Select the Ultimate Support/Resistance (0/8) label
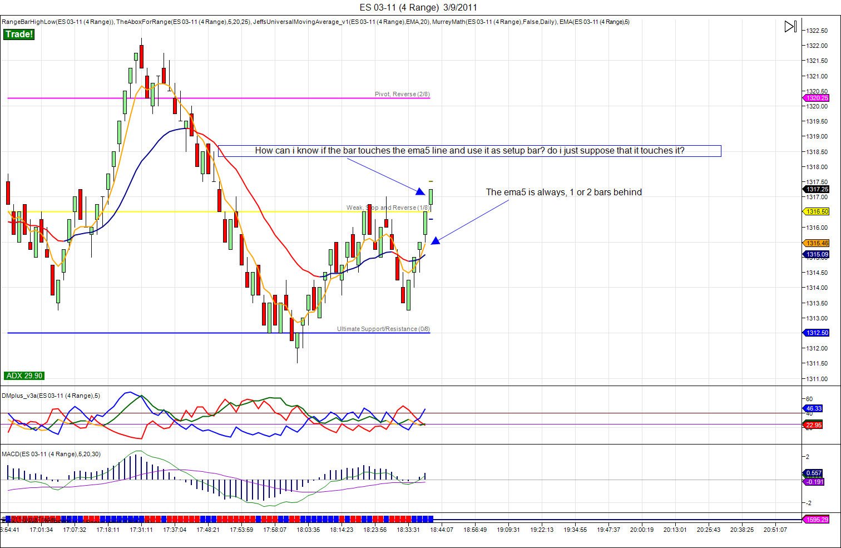The width and height of the screenshot is (841, 548). pyautogui.click(x=383, y=329)
